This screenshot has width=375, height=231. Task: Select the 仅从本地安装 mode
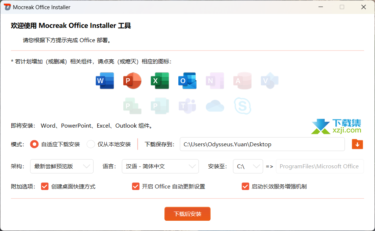tap(109, 144)
